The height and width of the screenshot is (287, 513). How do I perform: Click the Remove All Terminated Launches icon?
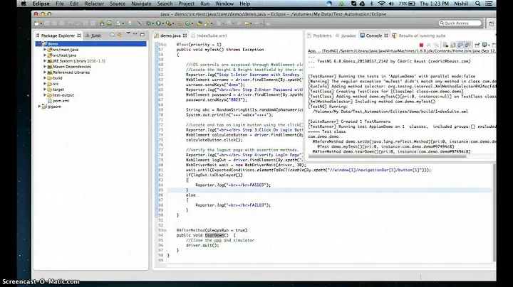coord(436,45)
